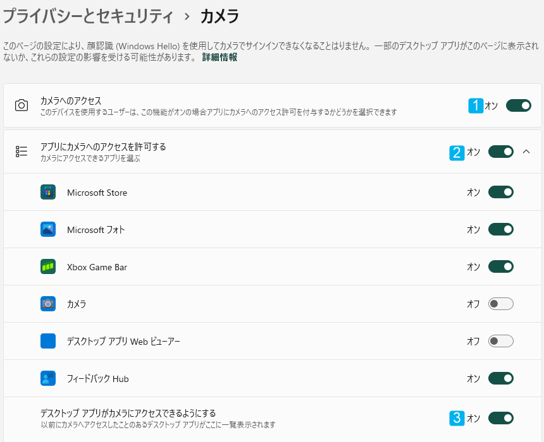Click the Microsoft Store app icon
Image resolution: width=544 pixels, height=442 pixels.
pyautogui.click(x=48, y=192)
